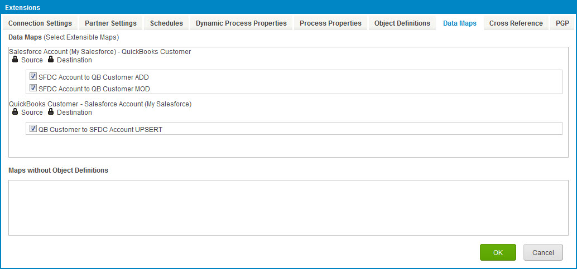577x269 pixels.
Task: Open the Schedules tab
Action: (166, 23)
